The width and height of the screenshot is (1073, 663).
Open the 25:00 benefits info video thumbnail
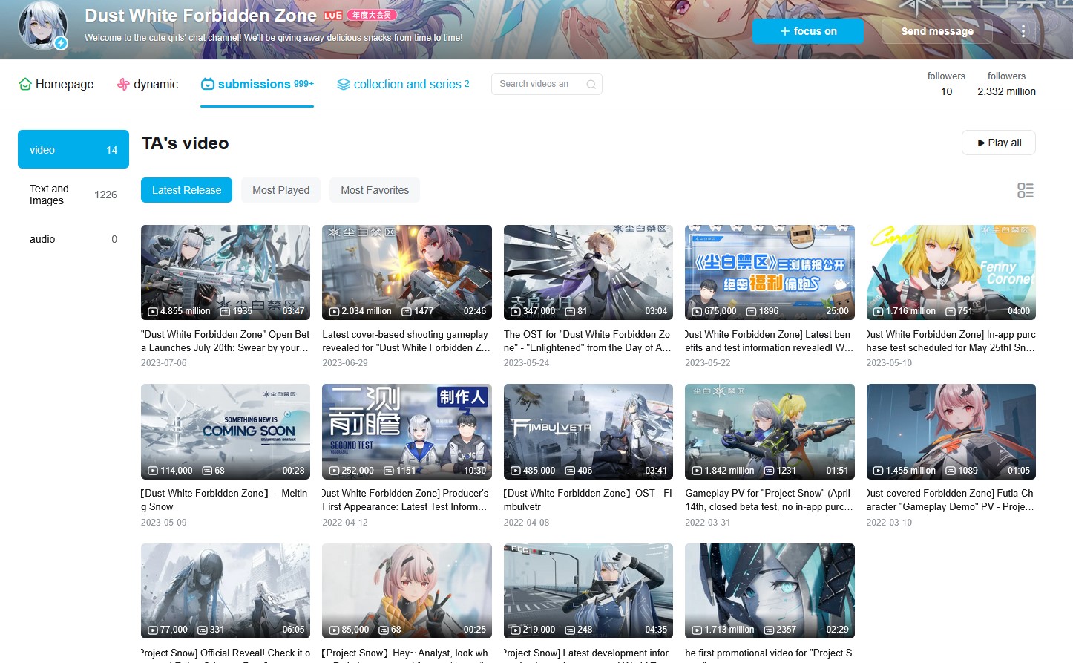tap(770, 272)
